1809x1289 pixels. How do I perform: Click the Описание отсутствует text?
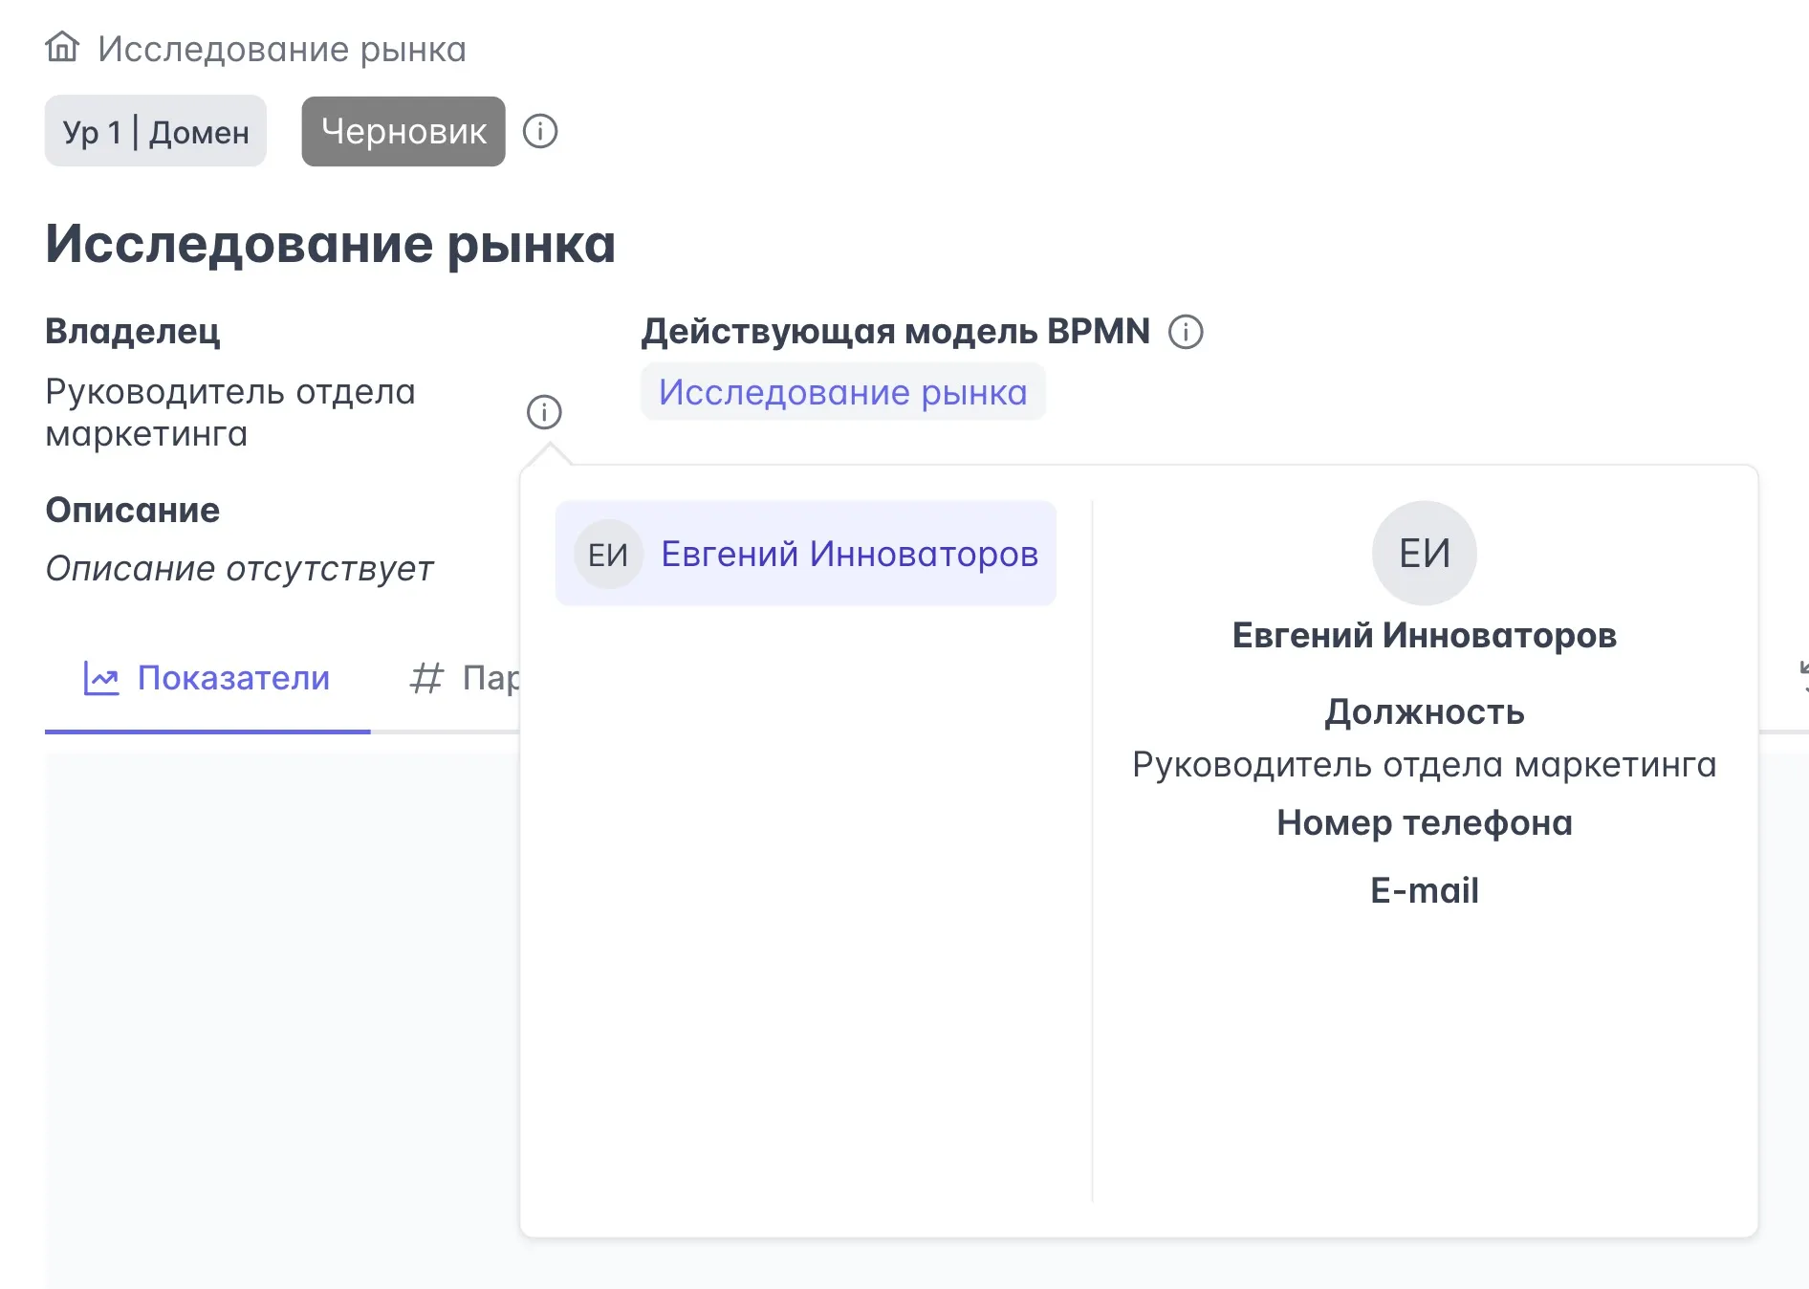(240, 569)
